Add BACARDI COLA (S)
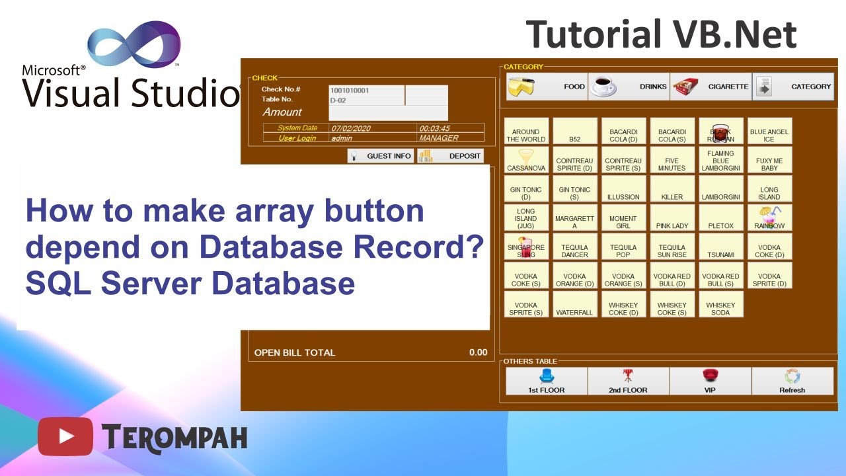Screen dimensions: 846x476 pyautogui.click(x=673, y=131)
